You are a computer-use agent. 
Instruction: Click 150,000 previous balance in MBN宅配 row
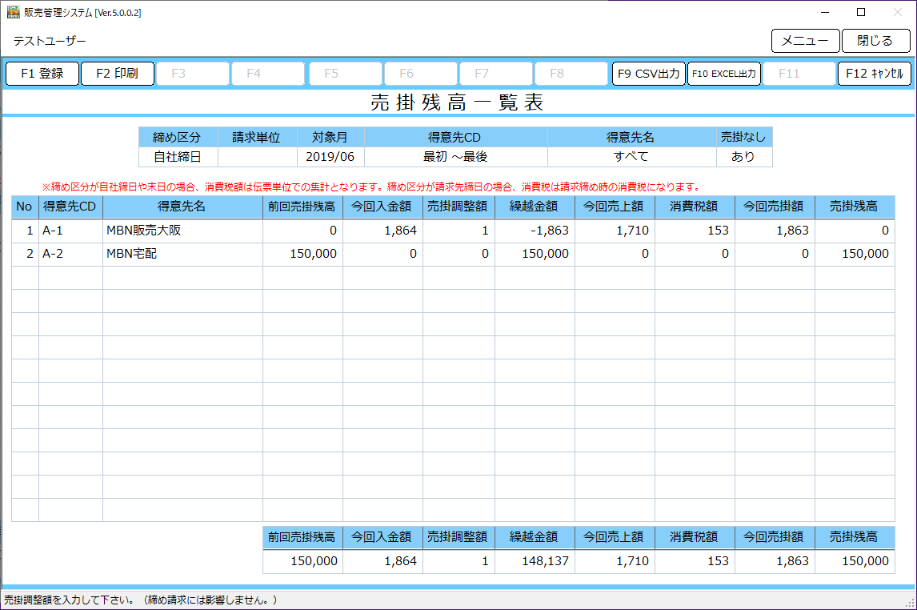[302, 255]
